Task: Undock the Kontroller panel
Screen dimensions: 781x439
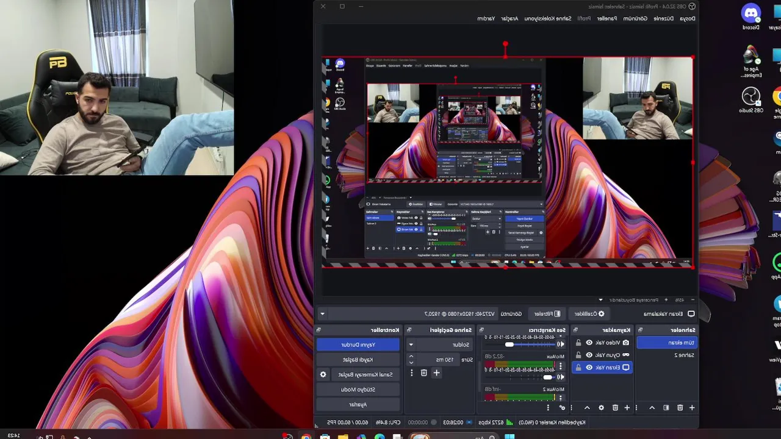Action: (319, 330)
